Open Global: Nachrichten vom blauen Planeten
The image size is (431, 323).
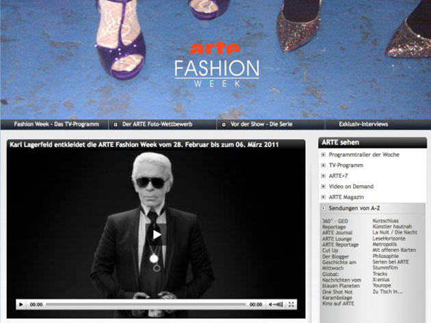(341, 280)
